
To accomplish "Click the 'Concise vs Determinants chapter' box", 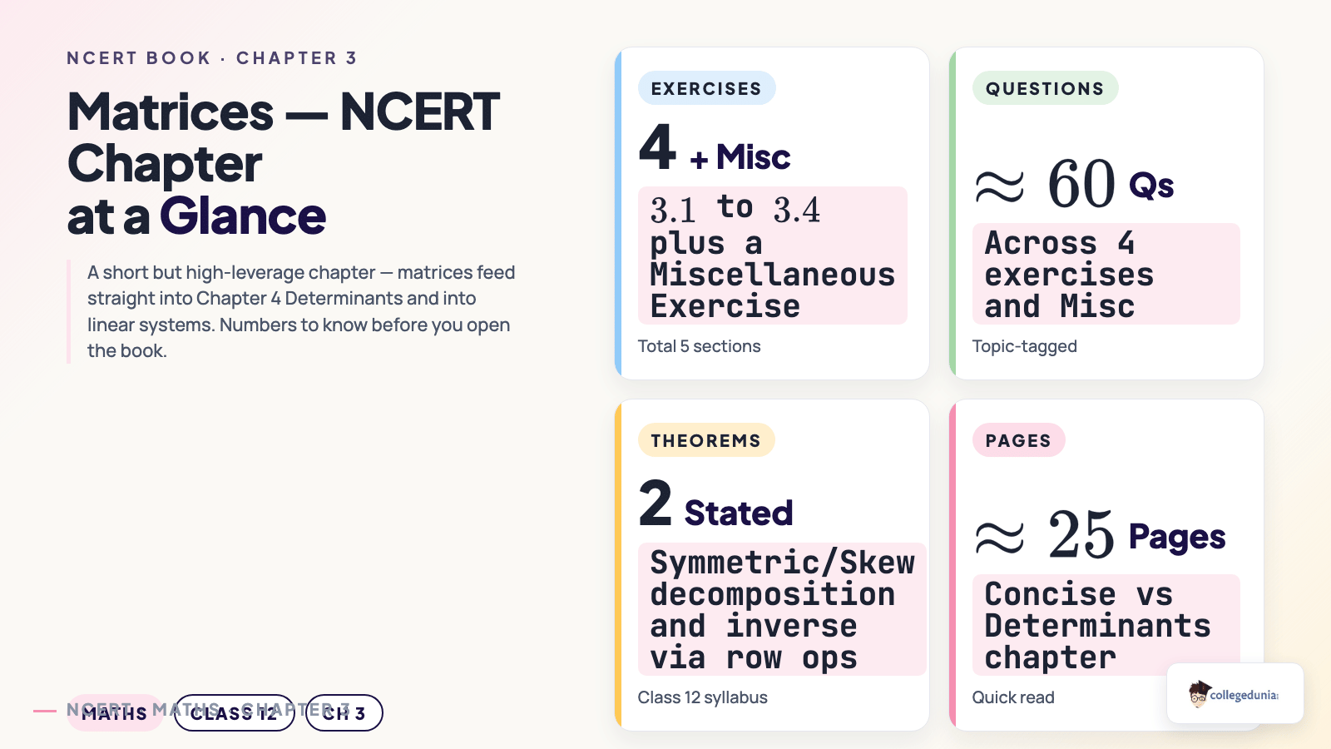I will click(x=1106, y=625).
